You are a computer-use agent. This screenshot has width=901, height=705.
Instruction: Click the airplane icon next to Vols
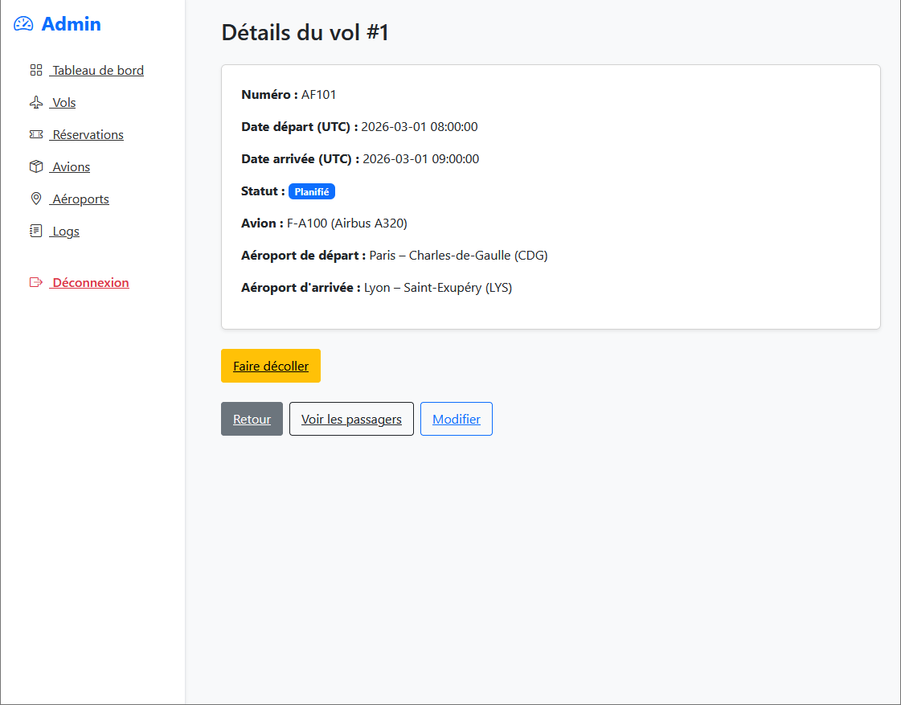36,102
